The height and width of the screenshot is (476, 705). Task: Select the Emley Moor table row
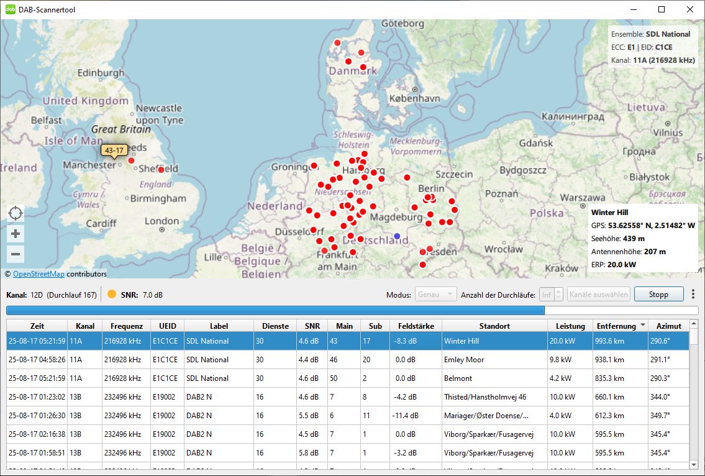tap(348, 360)
